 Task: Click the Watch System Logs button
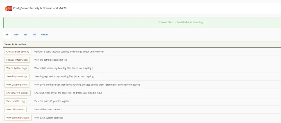tap(17, 68)
